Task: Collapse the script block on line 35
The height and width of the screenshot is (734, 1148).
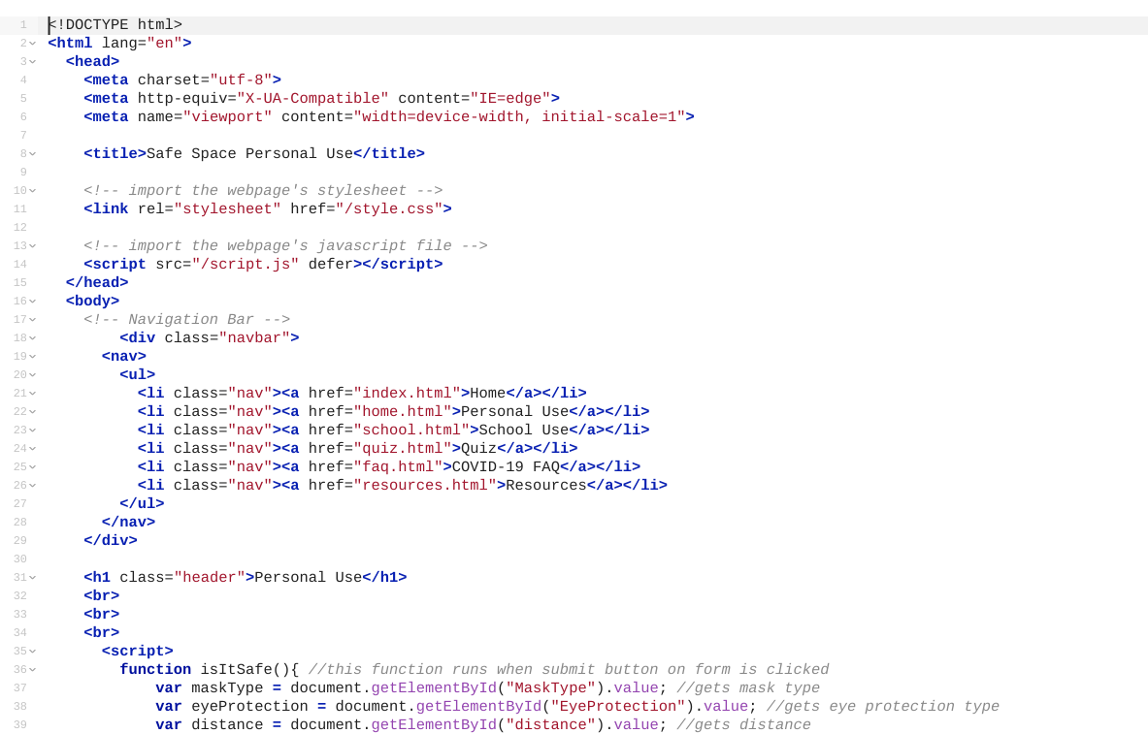Action: tap(32, 652)
